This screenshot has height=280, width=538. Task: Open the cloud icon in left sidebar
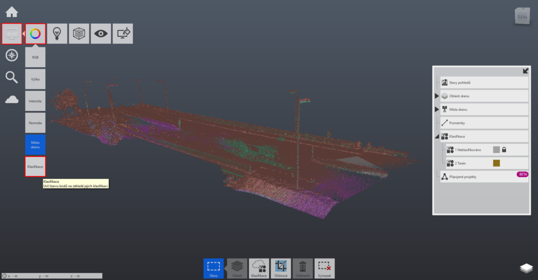pos(12,99)
